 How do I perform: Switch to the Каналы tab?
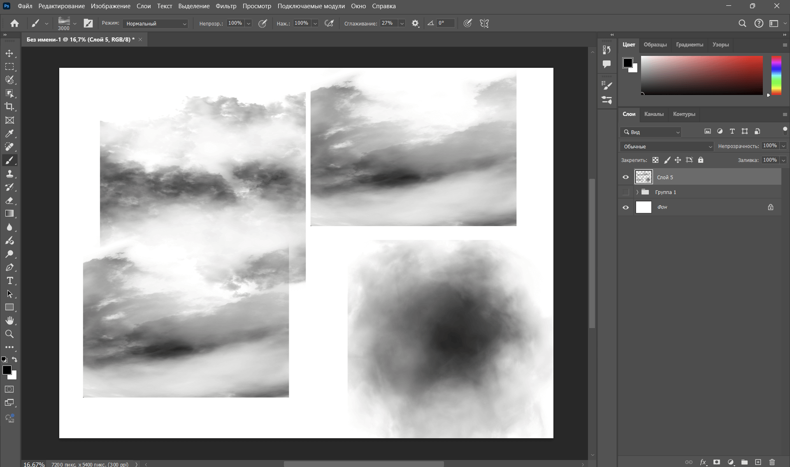point(654,114)
